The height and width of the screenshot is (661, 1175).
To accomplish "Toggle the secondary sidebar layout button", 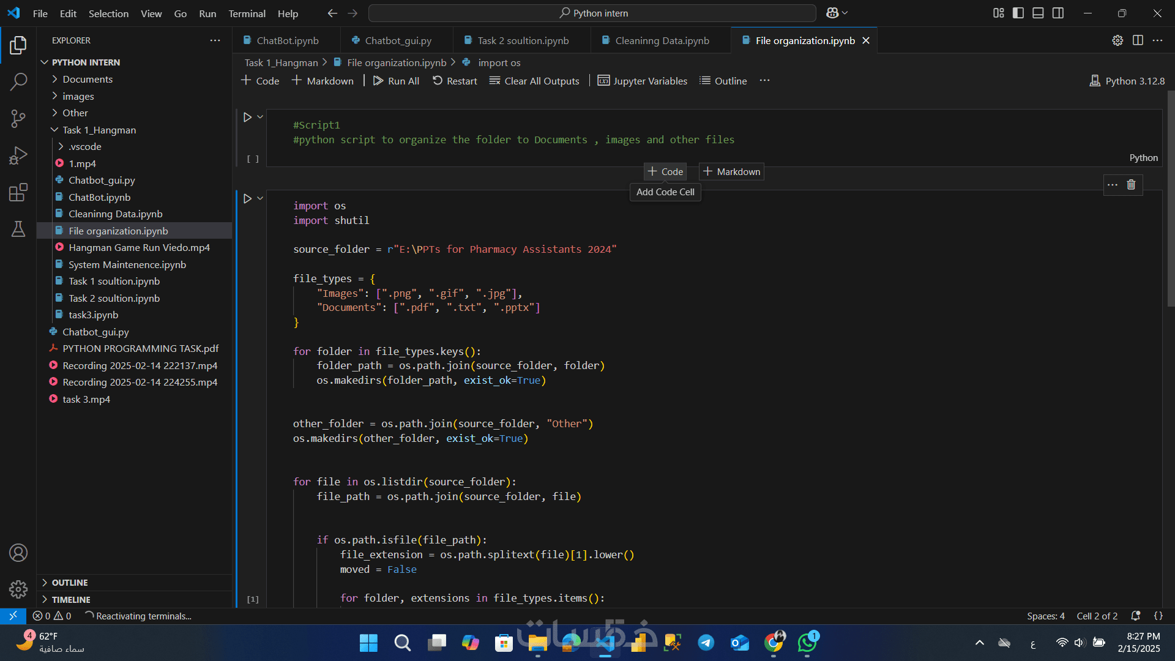I will [1058, 13].
